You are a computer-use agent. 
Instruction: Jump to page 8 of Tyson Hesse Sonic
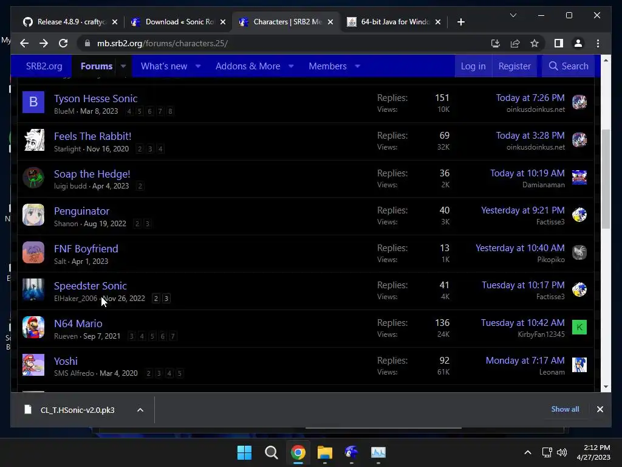[x=170, y=111]
